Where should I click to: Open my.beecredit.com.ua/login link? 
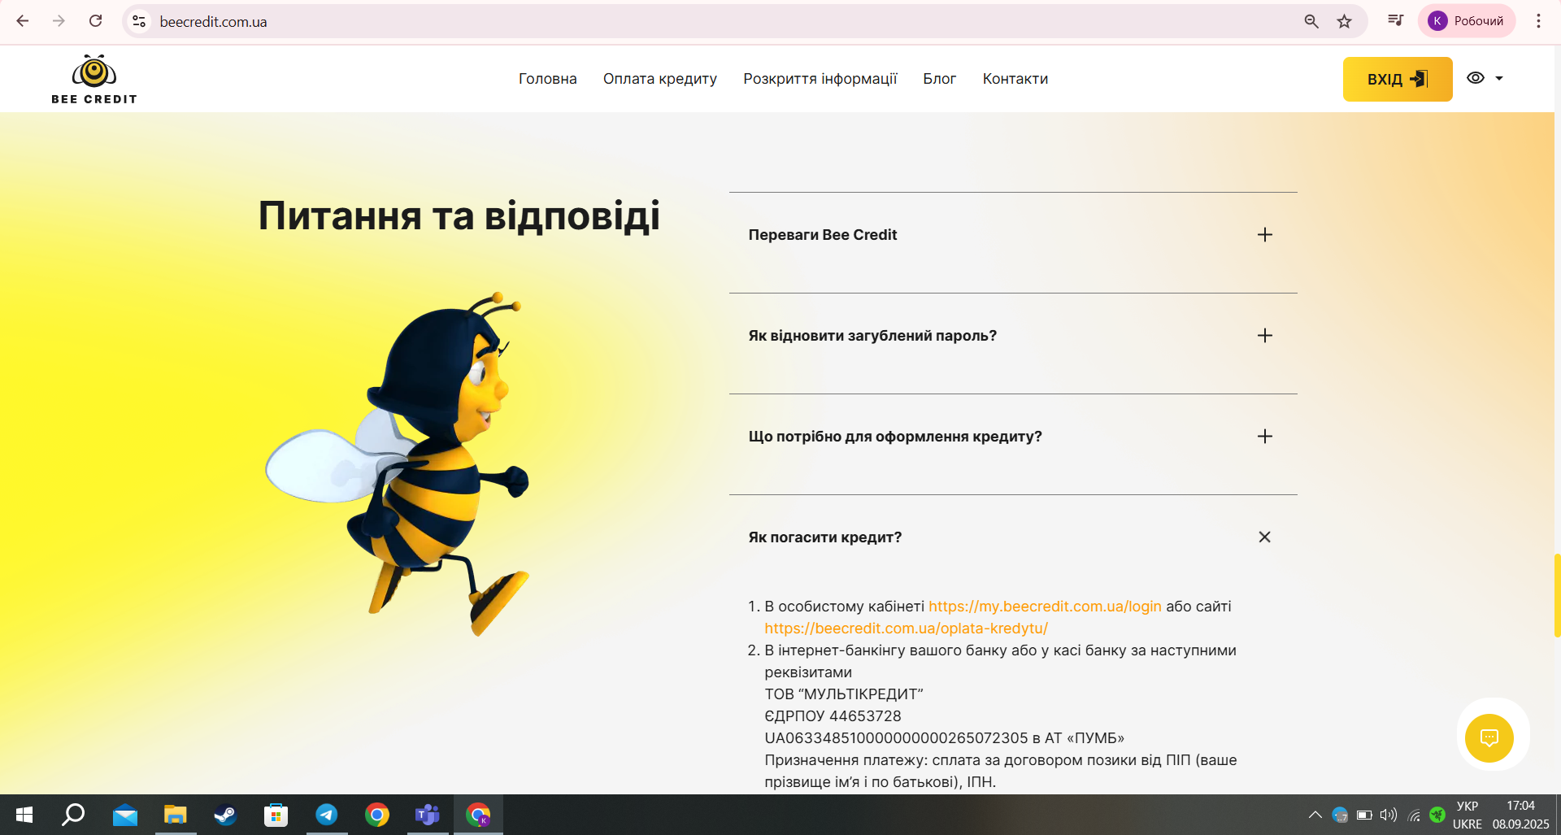pos(1045,607)
